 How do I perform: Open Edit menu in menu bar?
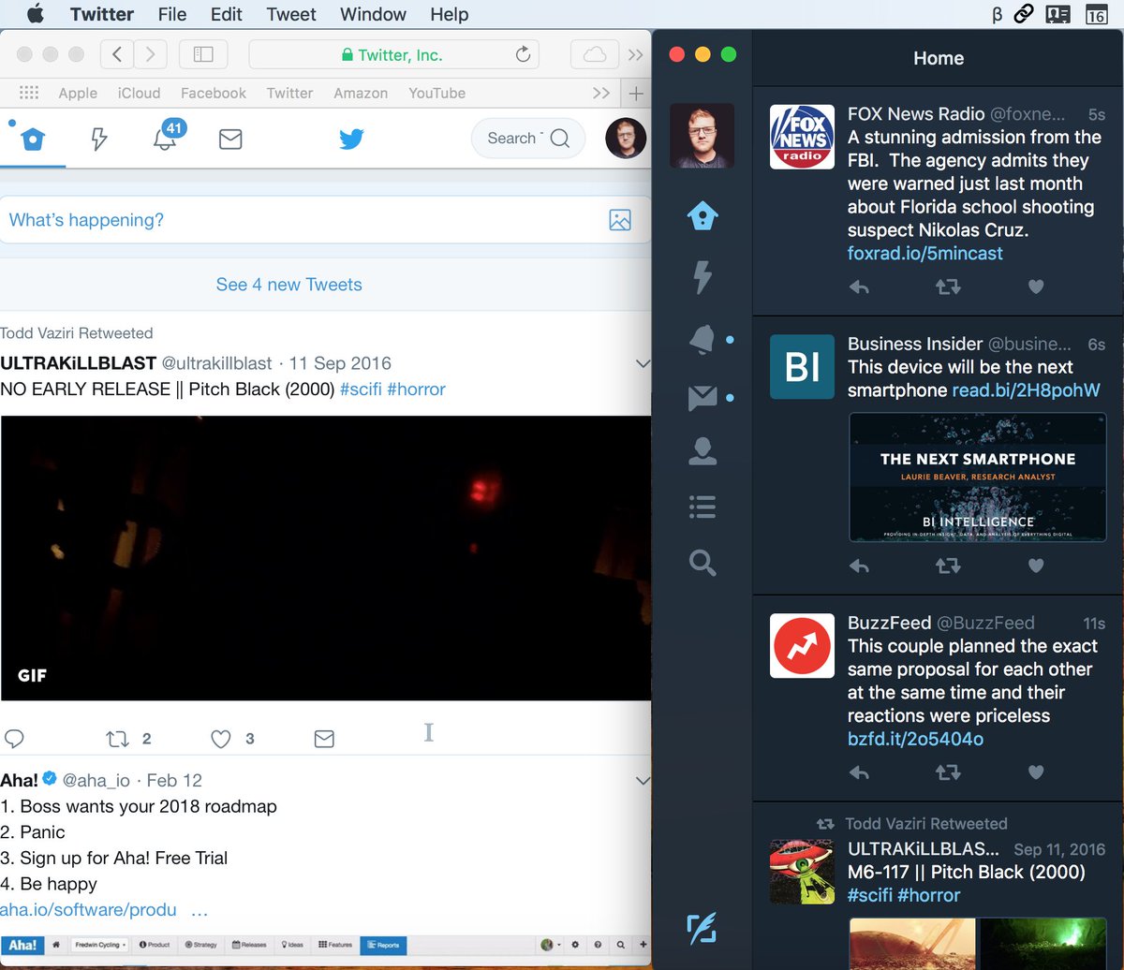(x=226, y=14)
